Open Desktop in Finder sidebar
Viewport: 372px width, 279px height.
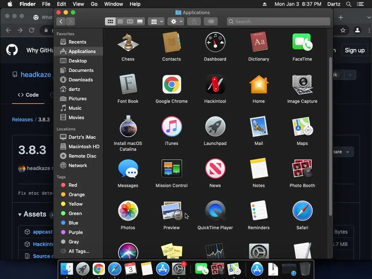(78, 61)
